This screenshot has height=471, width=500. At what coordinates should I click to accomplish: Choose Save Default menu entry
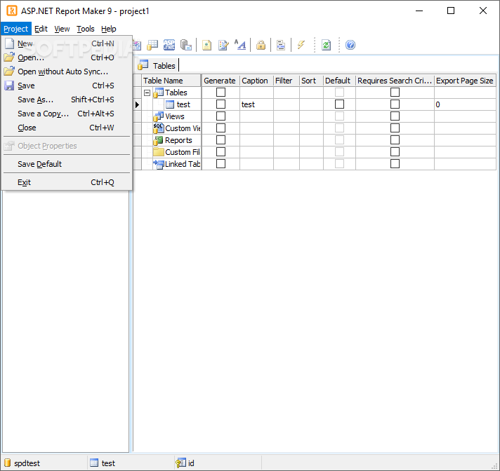67,164
